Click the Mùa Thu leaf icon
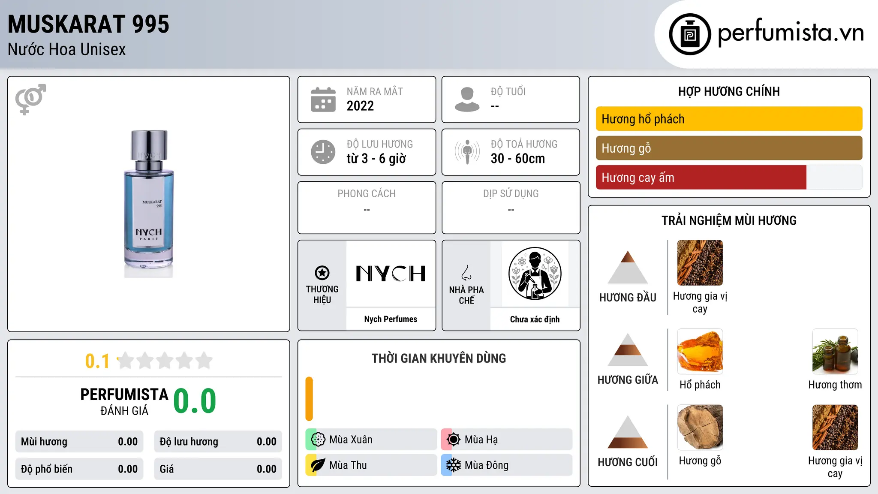The height and width of the screenshot is (494, 878). pyautogui.click(x=318, y=465)
